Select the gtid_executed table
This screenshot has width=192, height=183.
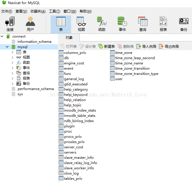[73, 84]
